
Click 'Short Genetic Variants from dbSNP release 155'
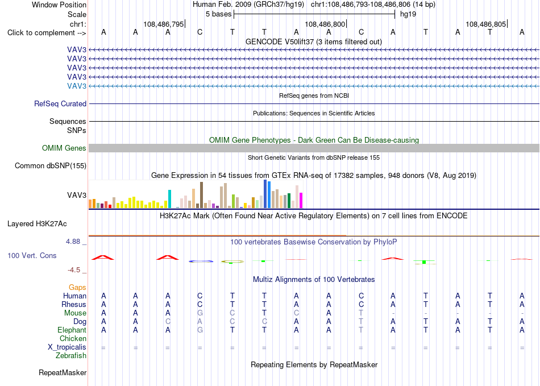[x=314, y=157]
